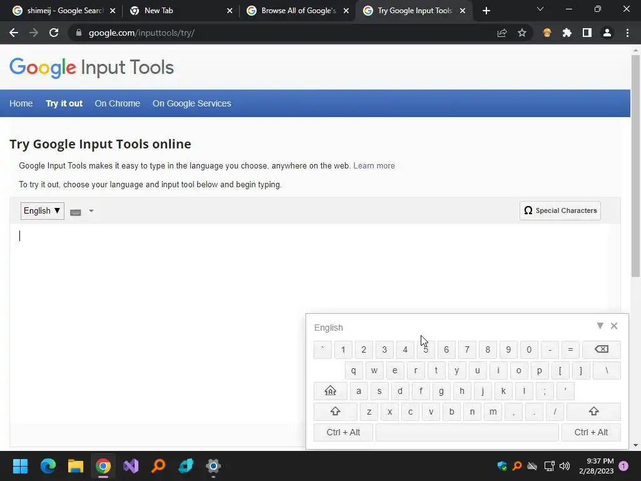Open the Chrome profile icon
Screen dimensions: 641x481
(607, 33)
